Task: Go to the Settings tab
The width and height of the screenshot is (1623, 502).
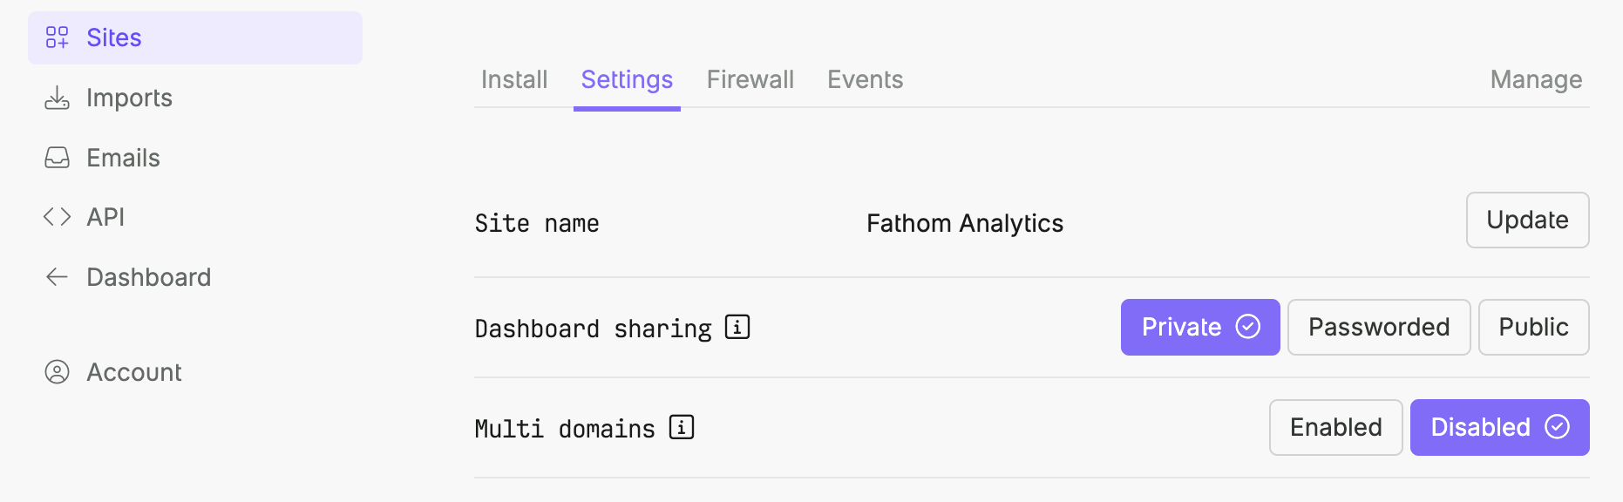Action: coord(626,79)
